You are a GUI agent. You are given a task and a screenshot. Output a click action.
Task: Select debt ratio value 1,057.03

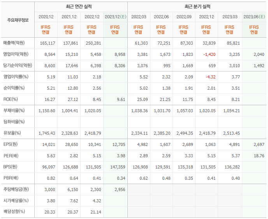[185, 111]
